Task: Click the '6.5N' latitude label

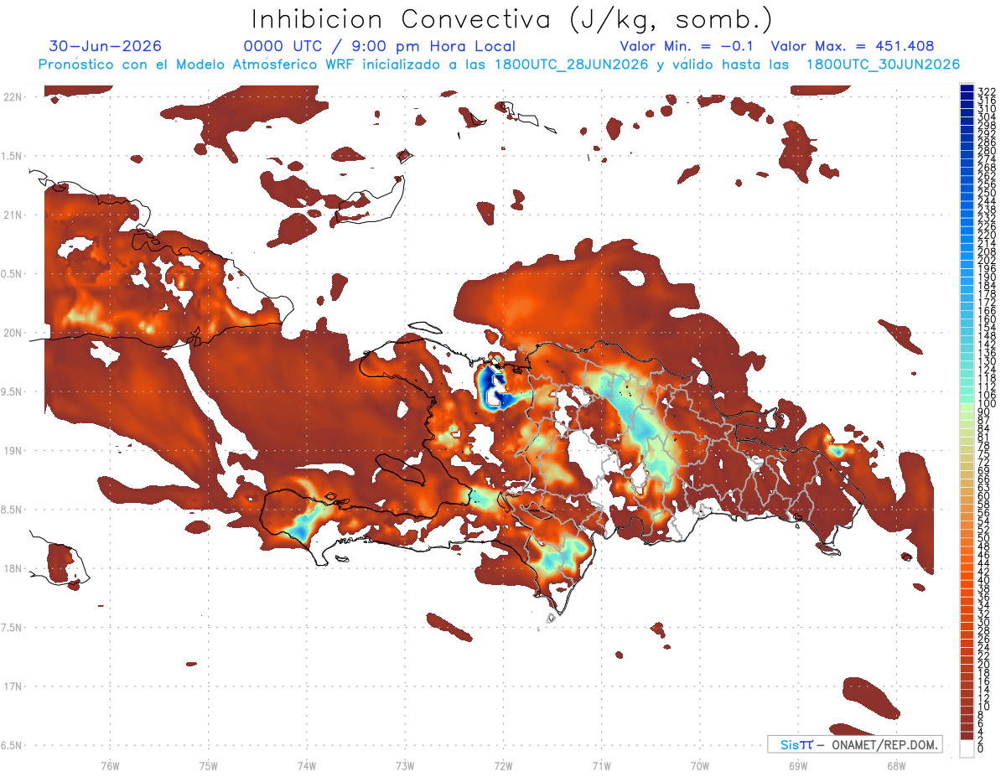Action: pyautogui.click(x=13, y=745)
